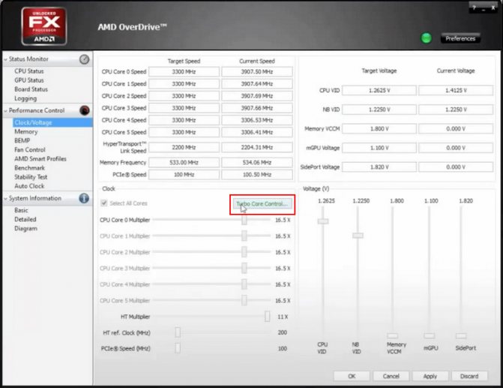Screen dimensions: 503x388
Task: Click the Cancel button
Action: (x=391, y=376)
